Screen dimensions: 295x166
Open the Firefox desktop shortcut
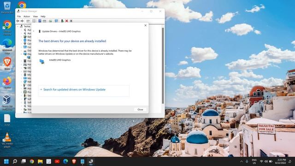point(7,83)
